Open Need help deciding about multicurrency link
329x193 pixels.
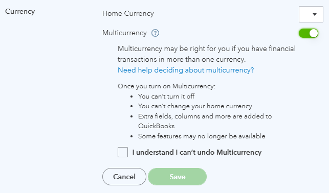[x=186, y=70]
